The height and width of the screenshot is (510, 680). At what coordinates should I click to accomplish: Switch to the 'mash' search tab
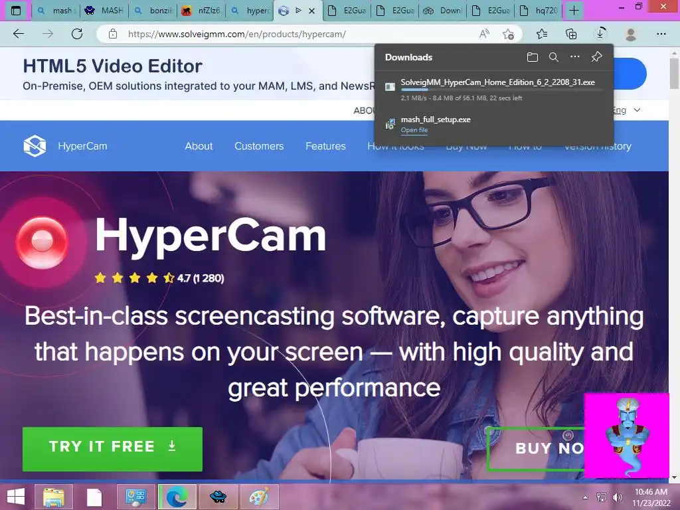56,11
